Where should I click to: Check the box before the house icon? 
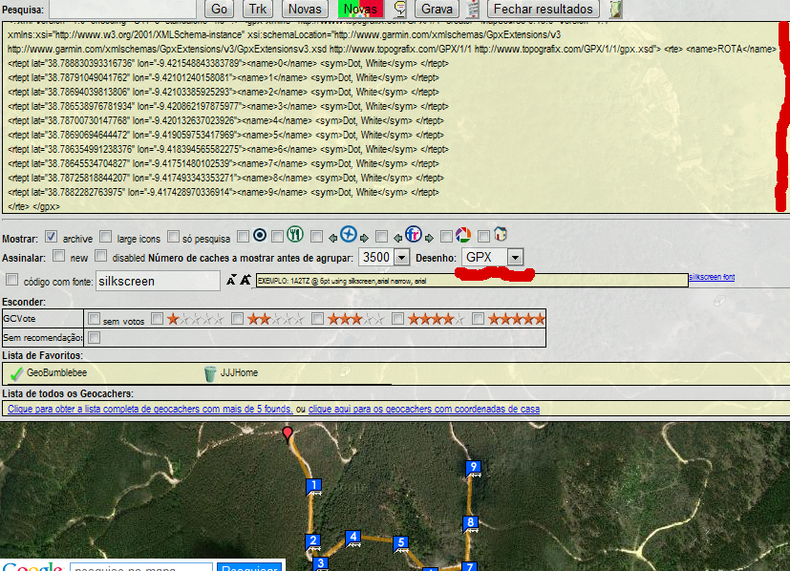tap(483, 236)
